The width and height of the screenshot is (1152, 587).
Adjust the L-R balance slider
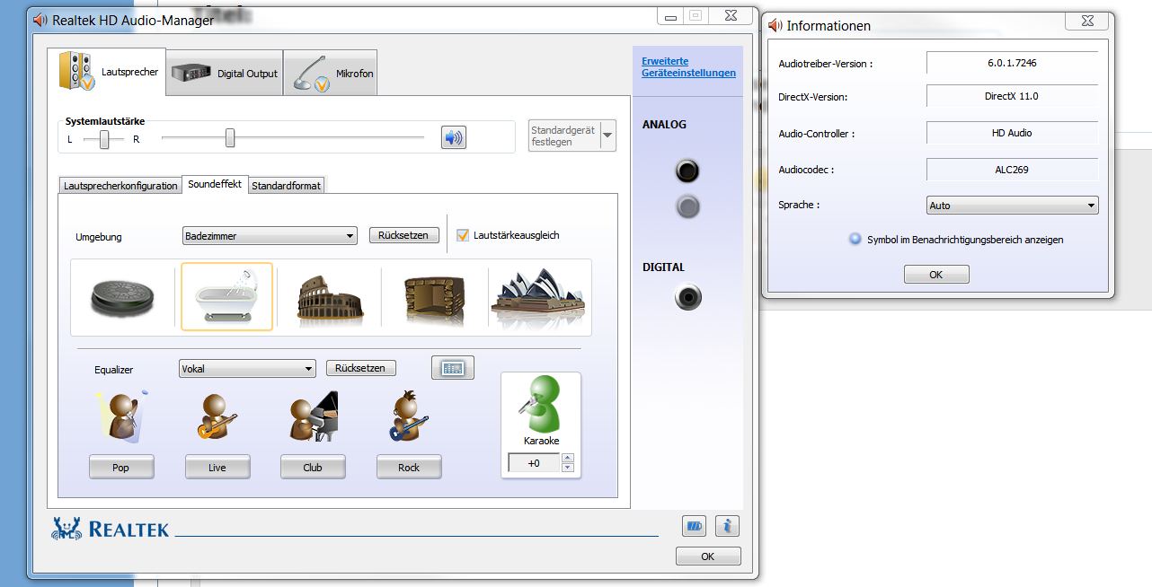(105, 139)
